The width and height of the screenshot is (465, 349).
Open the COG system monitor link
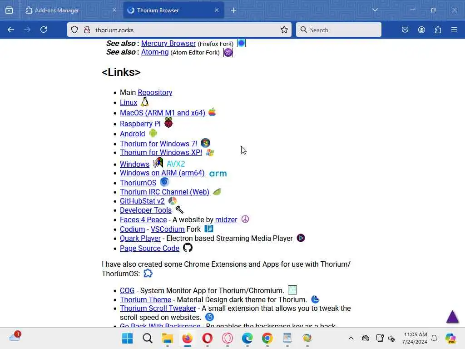(127, 291)
